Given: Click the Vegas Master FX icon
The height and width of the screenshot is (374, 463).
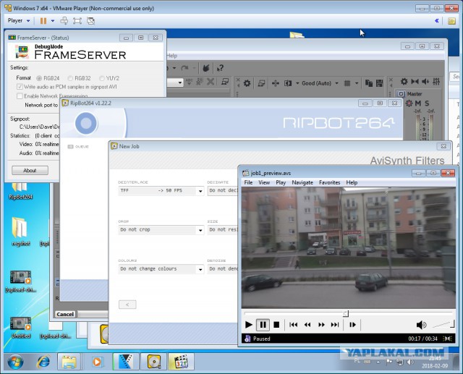Looking at the screenshot, I should pos(409,103).
